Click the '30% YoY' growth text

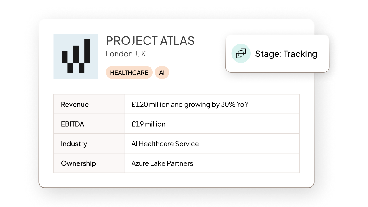point(235,105)
